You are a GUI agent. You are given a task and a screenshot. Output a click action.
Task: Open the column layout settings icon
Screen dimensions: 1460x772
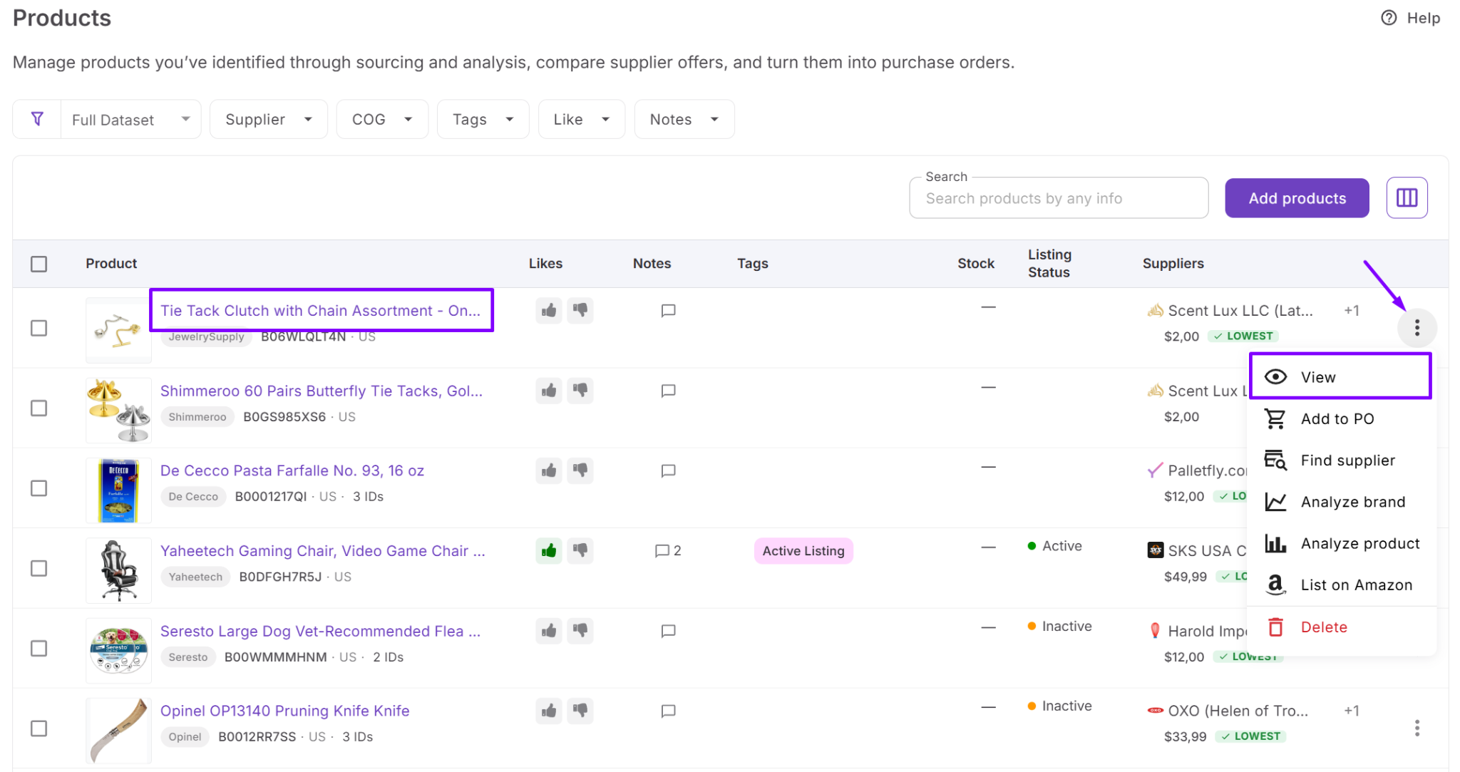pos(1407,197)
